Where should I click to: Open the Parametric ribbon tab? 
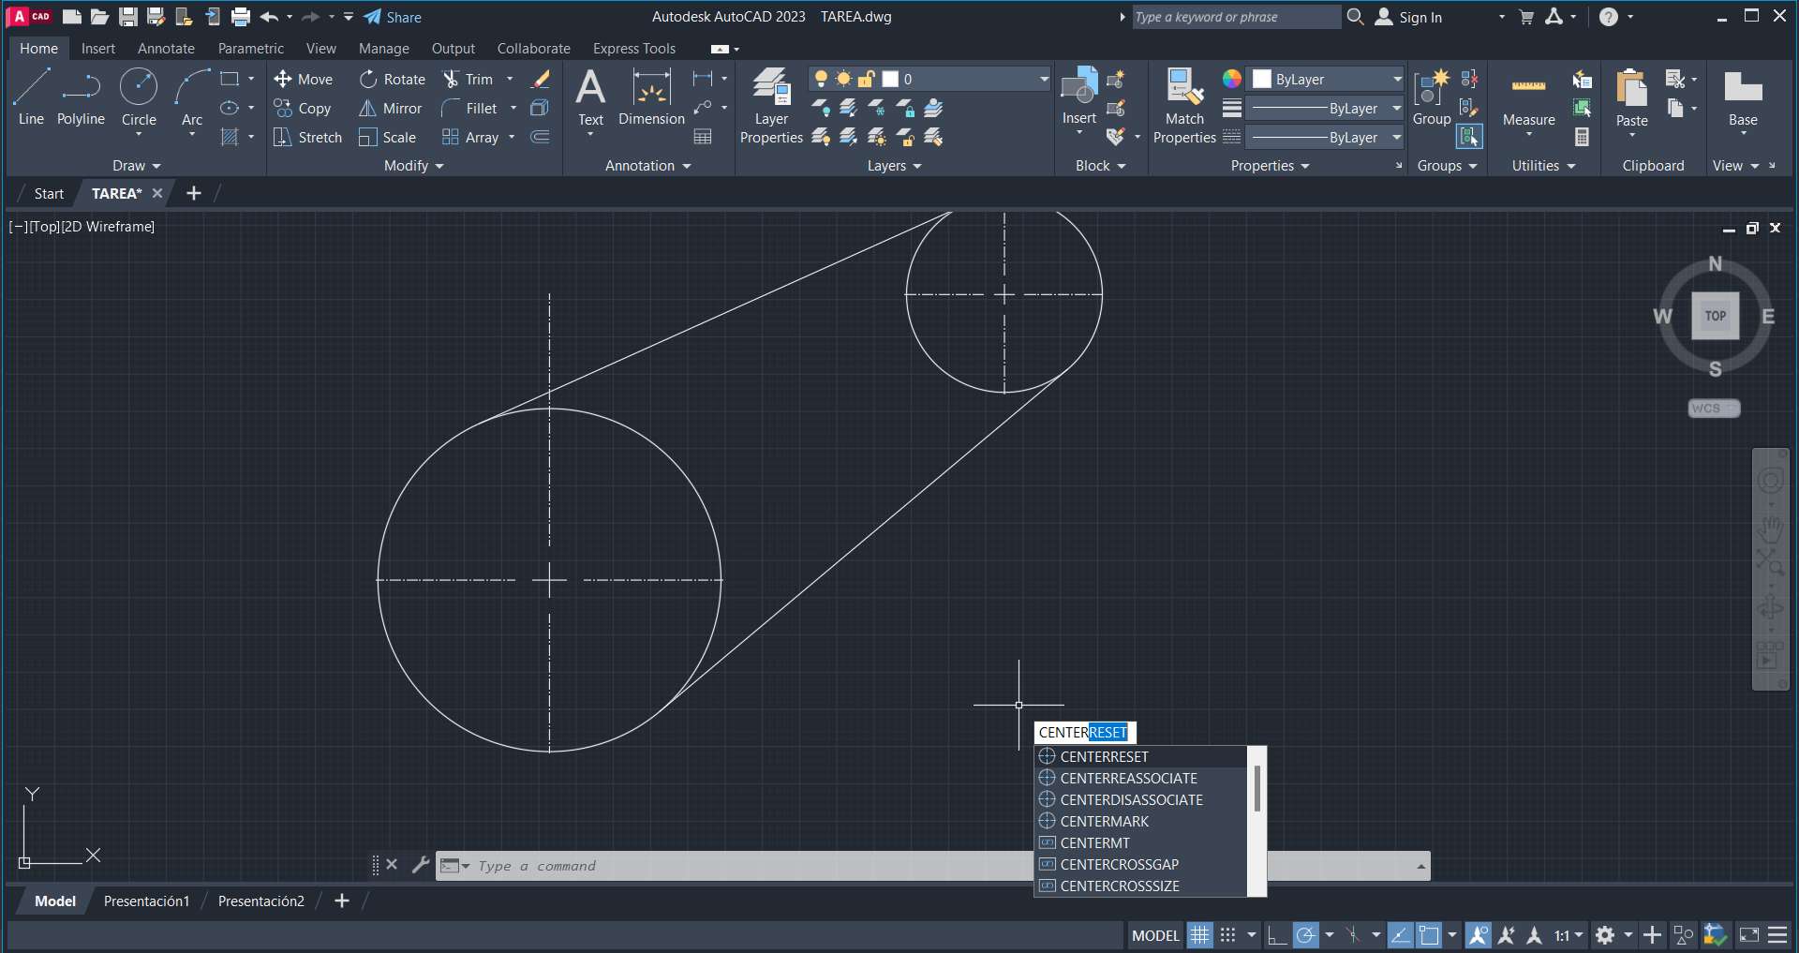[250, 49]
